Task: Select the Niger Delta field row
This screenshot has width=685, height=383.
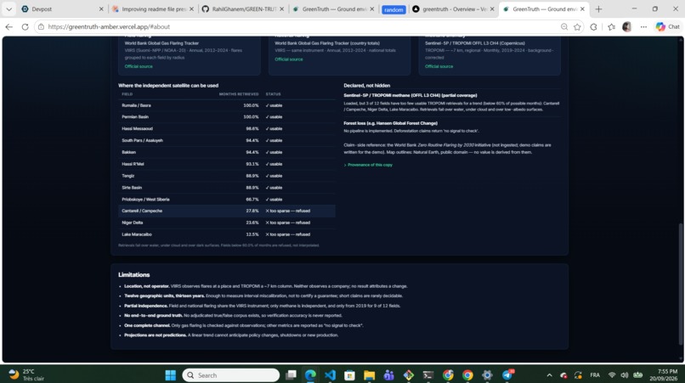Action: point(227,222)
